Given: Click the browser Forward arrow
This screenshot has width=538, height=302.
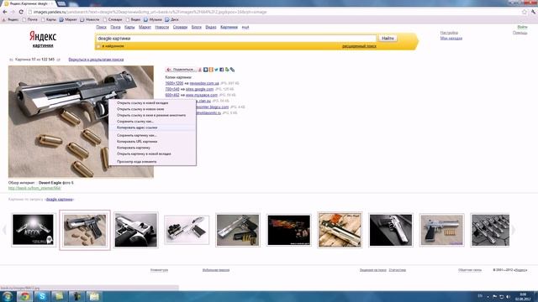Looking at the screenshot, I should [13, 12].
